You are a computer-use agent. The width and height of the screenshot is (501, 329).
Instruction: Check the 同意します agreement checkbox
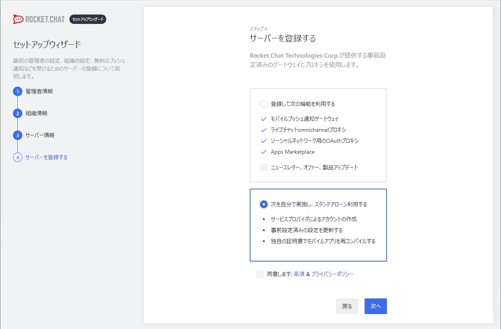click(x=260, y=274)
